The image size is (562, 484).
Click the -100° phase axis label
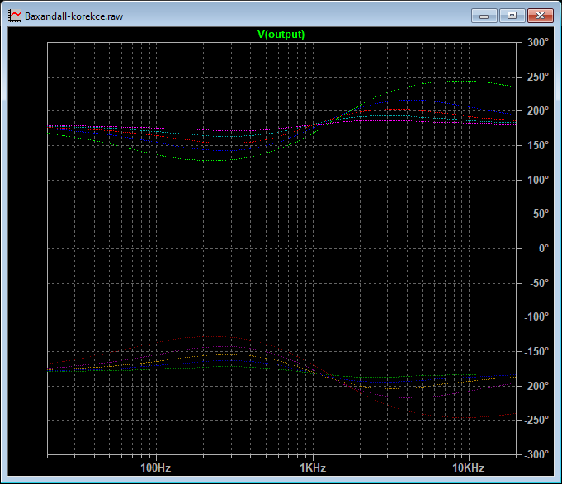(x=536, y=317)
